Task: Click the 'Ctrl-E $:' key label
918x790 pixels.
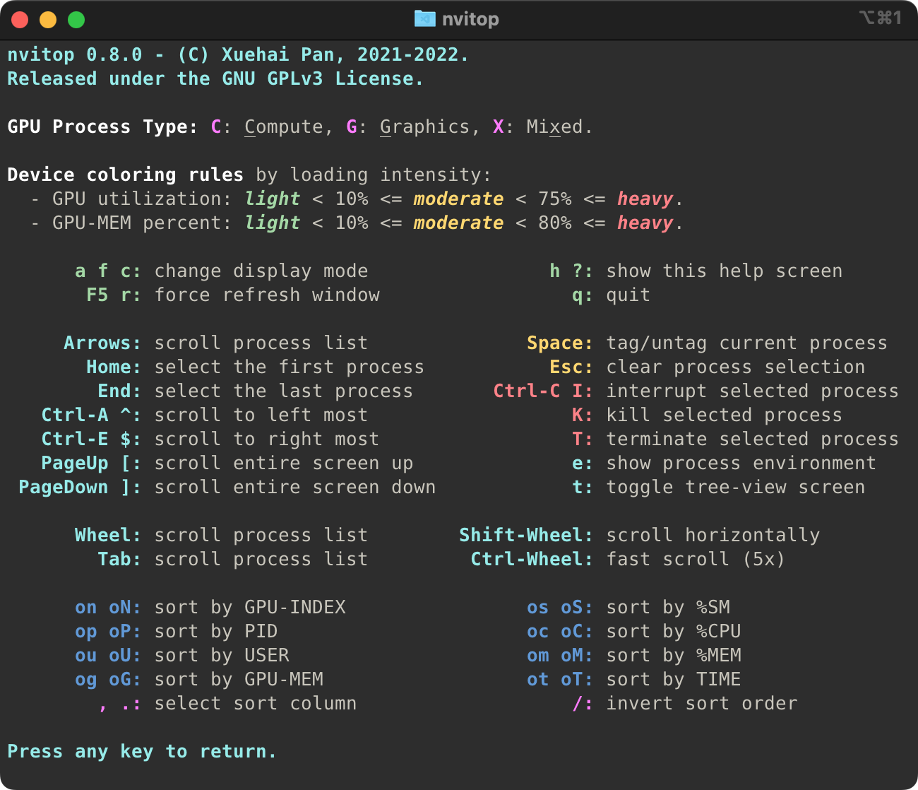Action: click(91, 439)
